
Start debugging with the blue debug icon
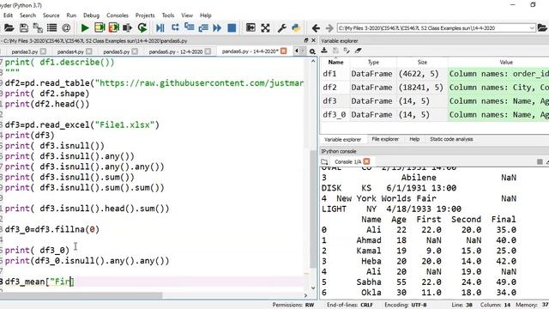point(160,27)
